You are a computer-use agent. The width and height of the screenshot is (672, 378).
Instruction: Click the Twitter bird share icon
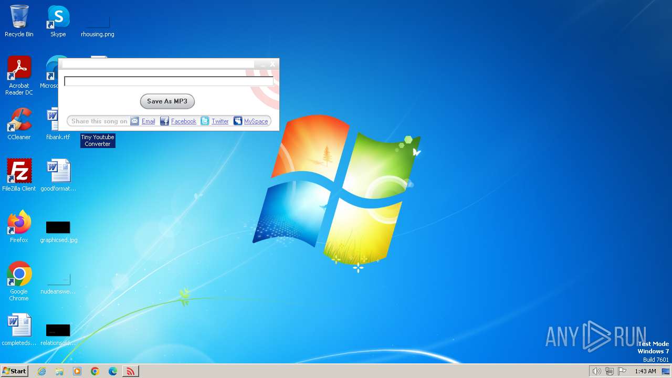(x=205, y=121)
